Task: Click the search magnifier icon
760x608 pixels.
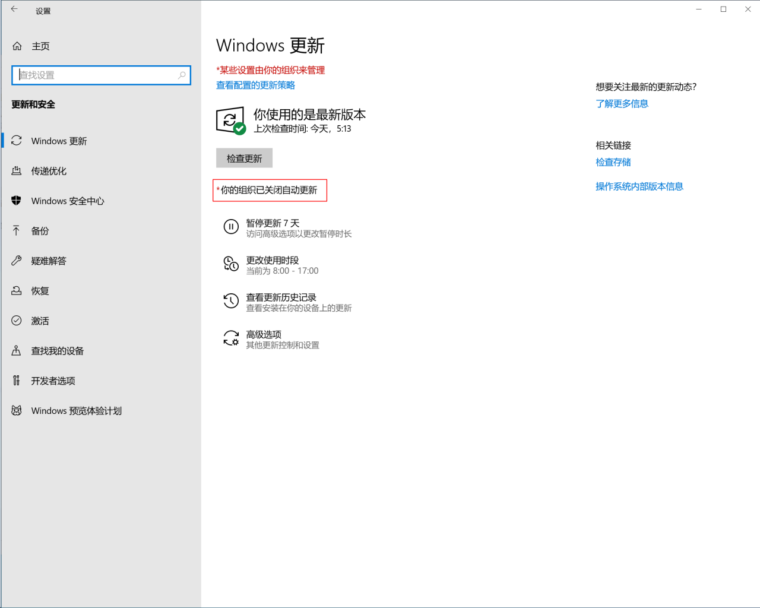Action: click(x=182, y=75)
